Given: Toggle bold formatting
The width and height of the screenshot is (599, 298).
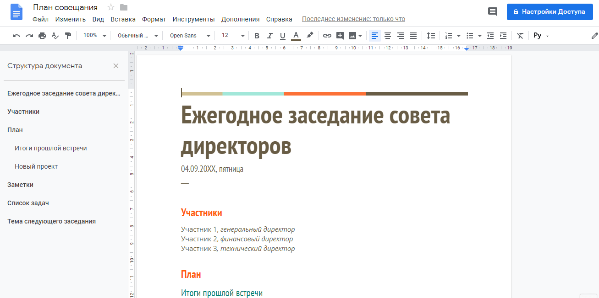Looking at the screenshot, I should tap(257, 36).
